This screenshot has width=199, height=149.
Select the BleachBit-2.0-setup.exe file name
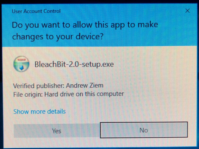tap(74, 64)
